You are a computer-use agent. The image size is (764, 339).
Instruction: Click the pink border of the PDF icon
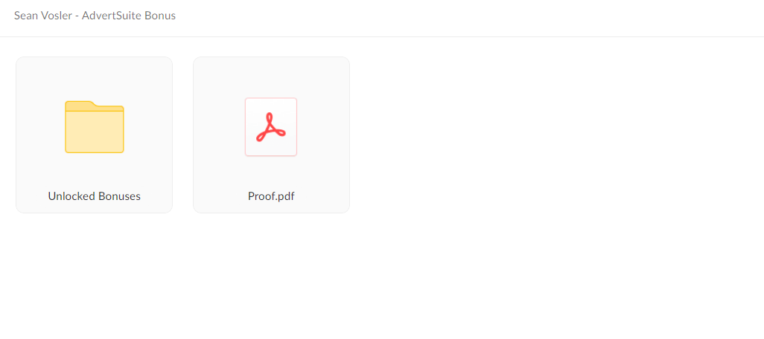coord(245,127)
